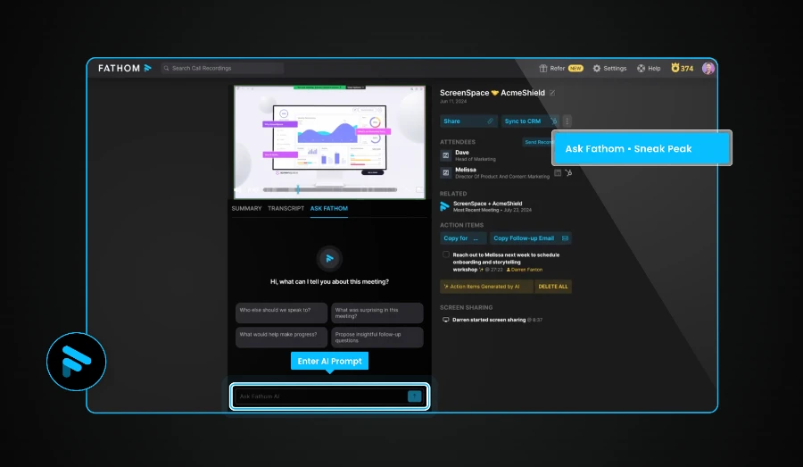The height and width of the screenshot is (467, 803).
Task: Edit the ScreenSpace AcmeShield call title
Action: pos(552,93)
